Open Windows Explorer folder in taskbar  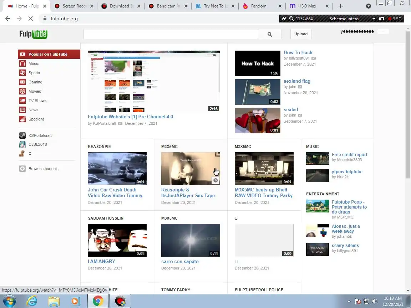point(54,301)
